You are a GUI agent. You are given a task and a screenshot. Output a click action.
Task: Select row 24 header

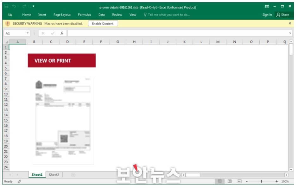point(6,167)
